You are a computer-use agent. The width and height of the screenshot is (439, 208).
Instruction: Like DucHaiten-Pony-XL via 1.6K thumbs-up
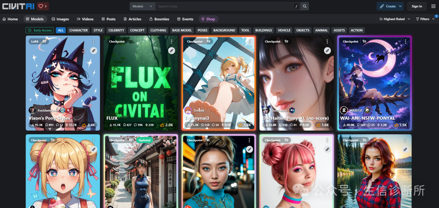tap(322, 125)
